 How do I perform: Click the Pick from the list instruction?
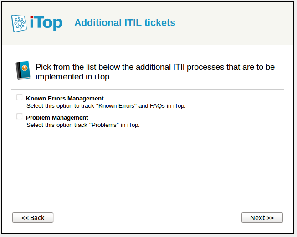coord(155,67)
